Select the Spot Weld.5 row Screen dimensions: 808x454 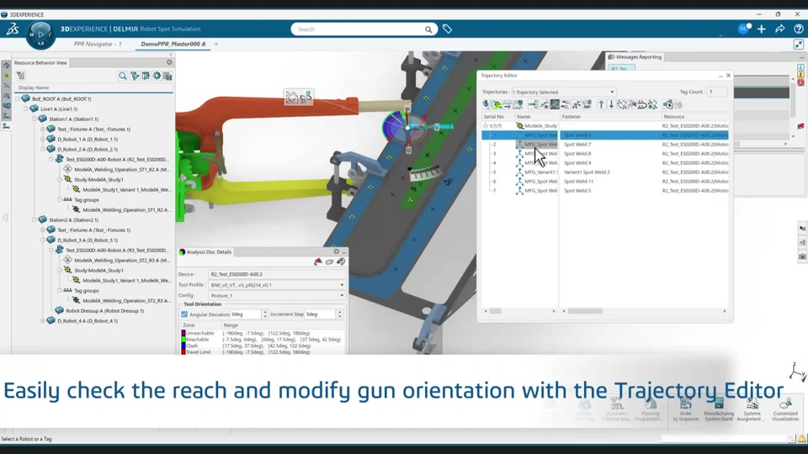point(605,191)
